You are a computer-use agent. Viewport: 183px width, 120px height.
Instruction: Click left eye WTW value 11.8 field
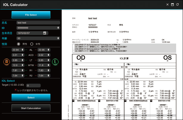pyautogui.click(x=44, y=65)
